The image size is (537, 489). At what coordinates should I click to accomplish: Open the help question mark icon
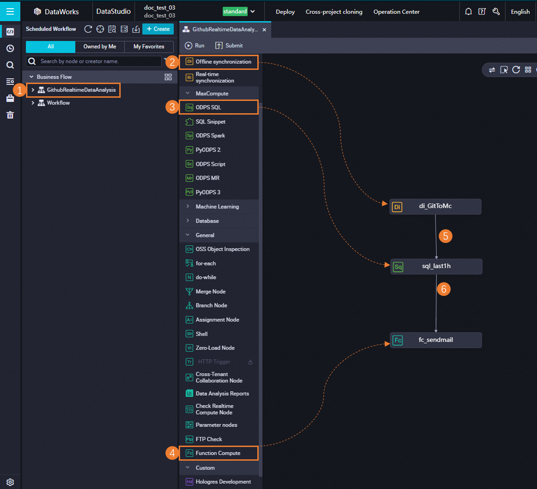482,11
